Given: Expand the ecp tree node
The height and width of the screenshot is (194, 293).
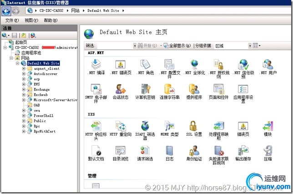Looking at the screenshot, I should 24,79.
